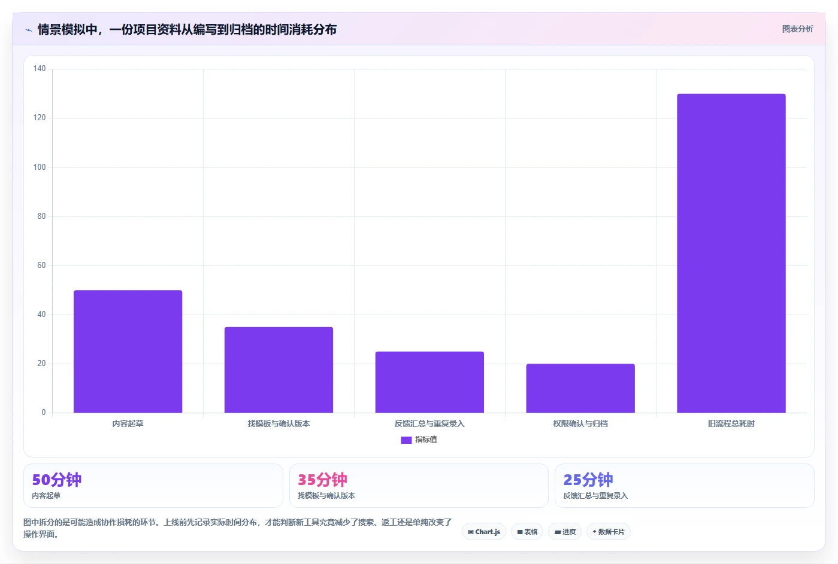Click the 100 y-axis tick label
Image resolution: width=838 pixels, height=564 pixels.
pyautogui.click(x=40, y=167)
